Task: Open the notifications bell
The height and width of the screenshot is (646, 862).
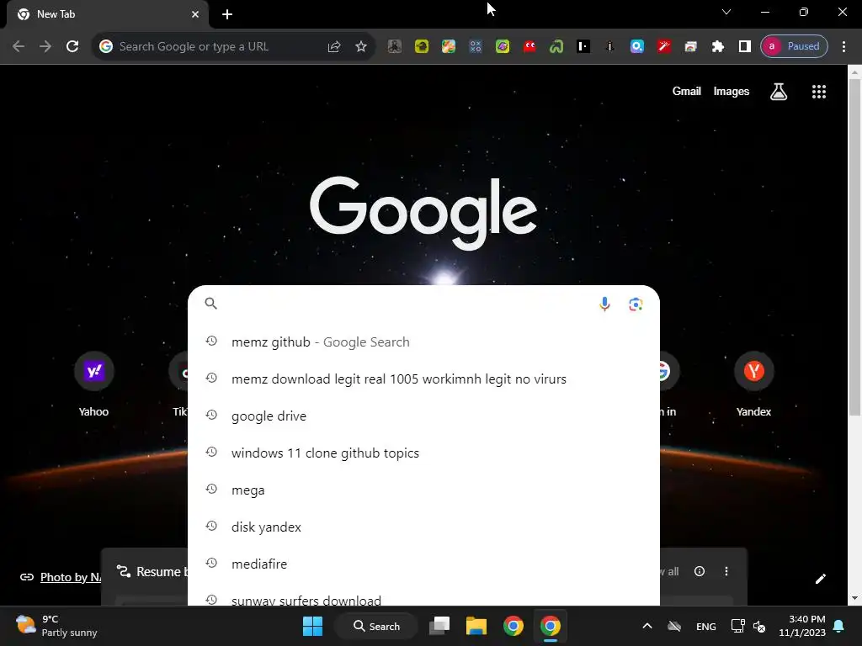Action: (838, 626)
